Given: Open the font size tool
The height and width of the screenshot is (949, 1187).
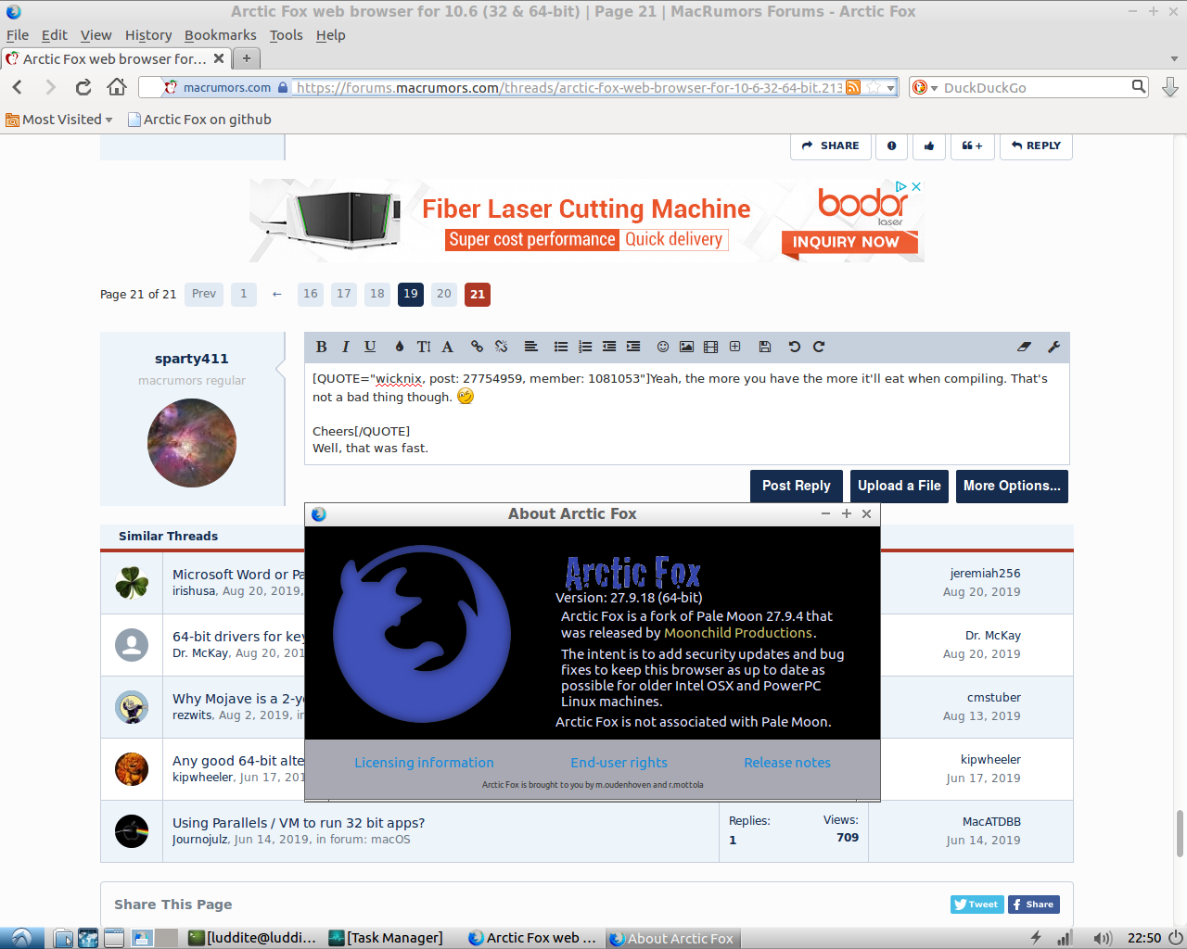Looking at the screenshot, I should (x=424, y=347).
